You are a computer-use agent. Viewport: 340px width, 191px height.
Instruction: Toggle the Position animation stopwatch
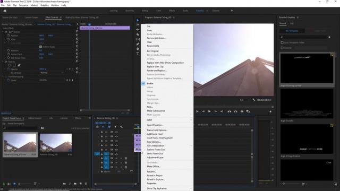pyautogui.click(x=8, y=36)
